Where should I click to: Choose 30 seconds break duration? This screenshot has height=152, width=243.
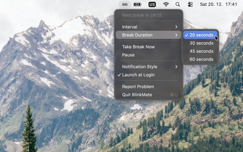pos(200,43)
